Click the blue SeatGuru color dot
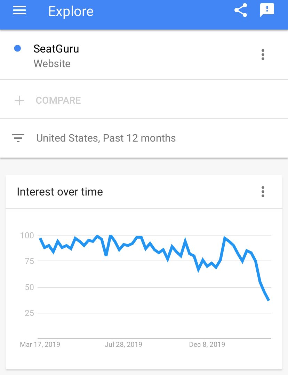Screen dimensions: 288x375 pos(17,49)
